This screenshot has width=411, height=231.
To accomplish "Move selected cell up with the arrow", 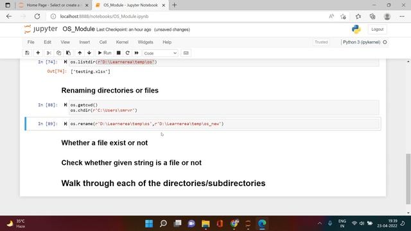I will pyautogui.click(x=80, y=53).
